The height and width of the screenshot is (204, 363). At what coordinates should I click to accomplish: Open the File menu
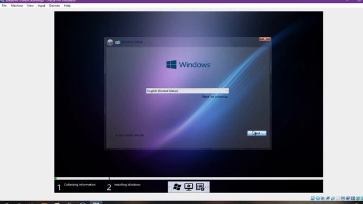click(x=4, y=6)
